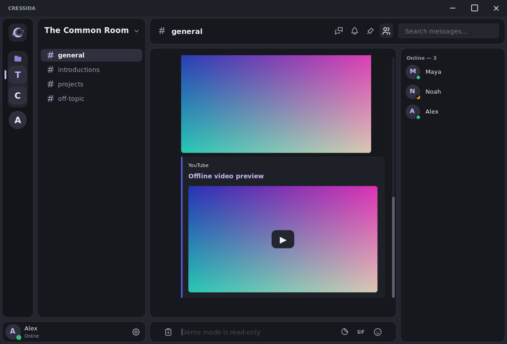Viewport: 507px width, 344px height.
Task: Click the attach clipboard icon in composer
Action: pos(168,332)
